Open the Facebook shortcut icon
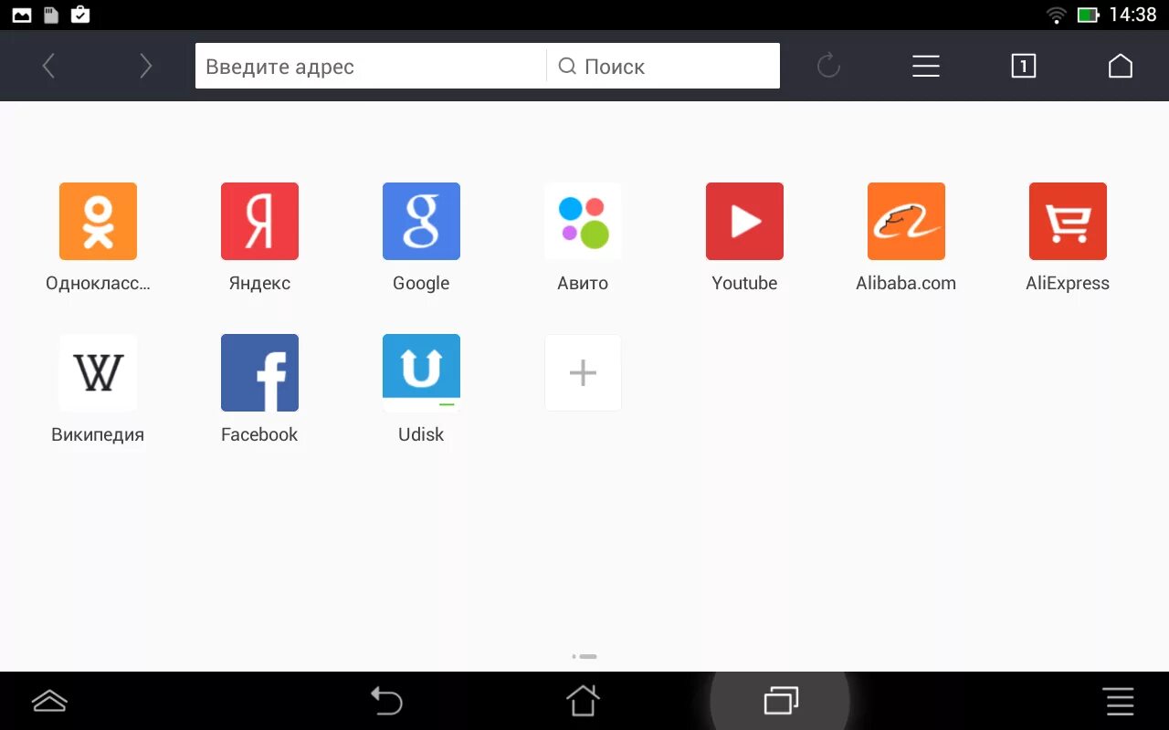 tap(259, 372)
